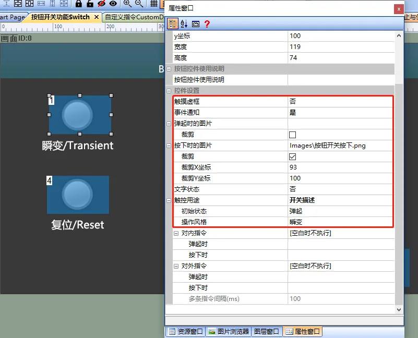
Task: Close the 按钮开关功能Switch tab
Action: coord(97,17)
